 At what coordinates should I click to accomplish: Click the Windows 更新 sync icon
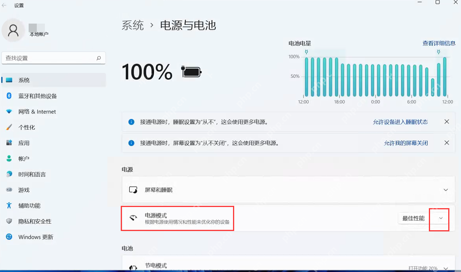pyautogui.click(x=9, y=237)
